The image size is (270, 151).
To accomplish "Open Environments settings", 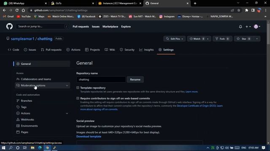I will click(42, 126).
